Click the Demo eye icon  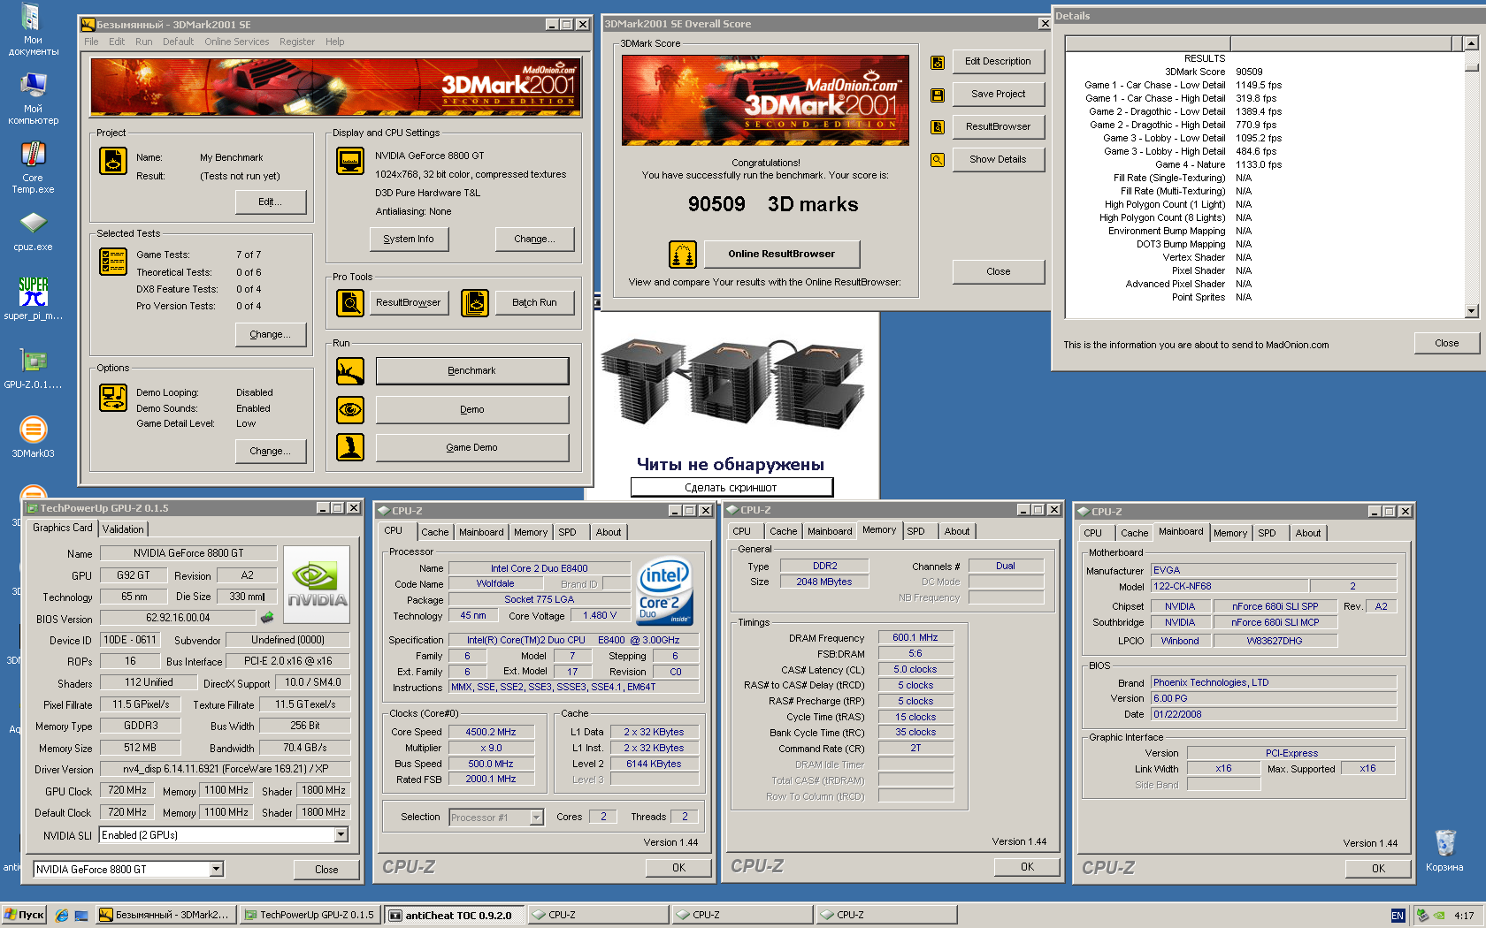coord(350,409)
